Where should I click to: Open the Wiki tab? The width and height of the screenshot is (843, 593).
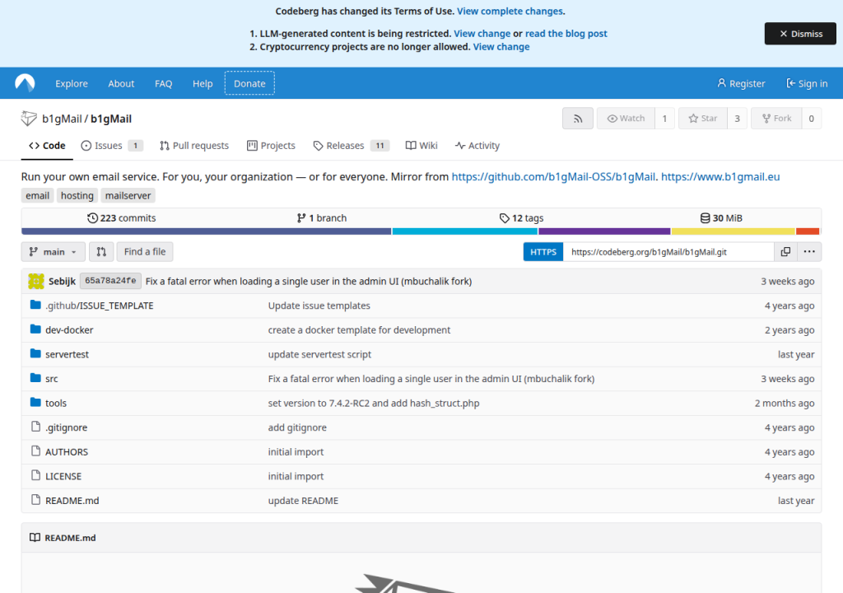pos(421,146)
